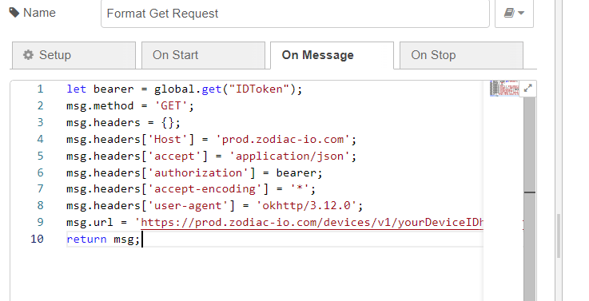Image resolution: width=589 pixels, height=301 pixels.
Task: Click the dropdown caret beside book icon
Action: (521, 13)
